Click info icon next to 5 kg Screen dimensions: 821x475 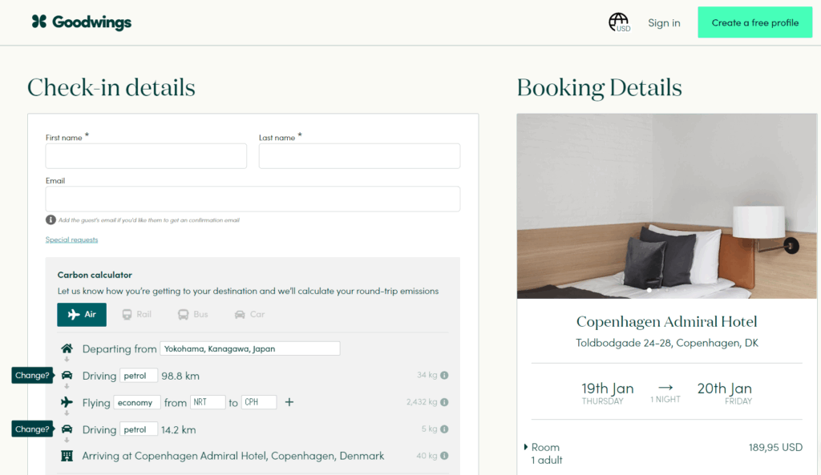click(444, 429)
